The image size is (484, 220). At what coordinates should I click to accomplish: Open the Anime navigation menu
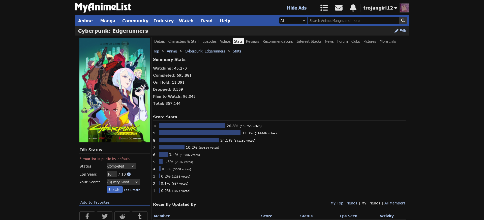pyautogui.click(x=85, y=21)
